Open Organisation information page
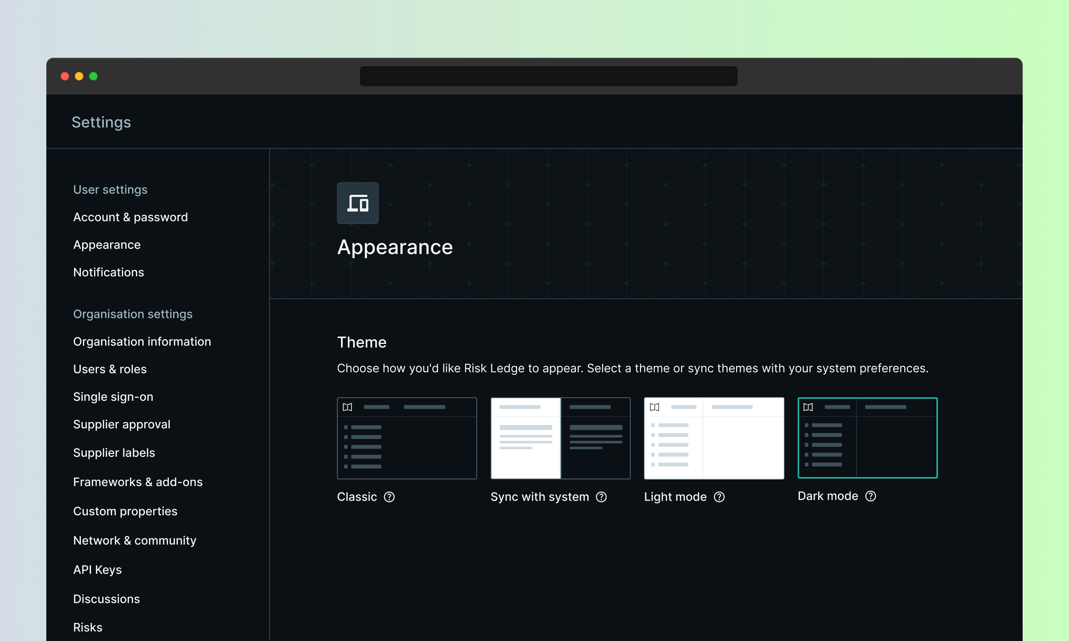 [142, 341]
